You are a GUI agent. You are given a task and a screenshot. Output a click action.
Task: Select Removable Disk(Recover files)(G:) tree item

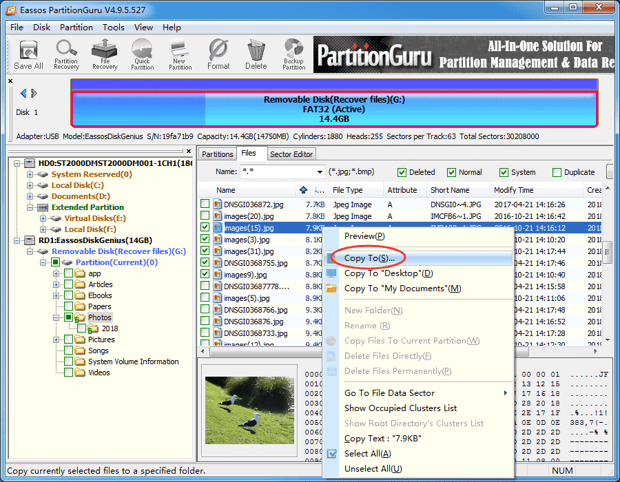click(x=118, y=251)
